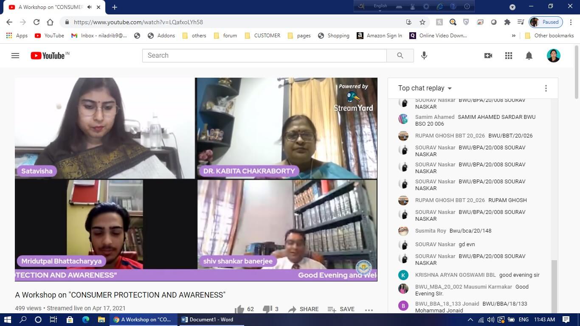Screen dimensions: 580x326
Task: Dislike the video with thumbs down
Action: tap(267, 309)
